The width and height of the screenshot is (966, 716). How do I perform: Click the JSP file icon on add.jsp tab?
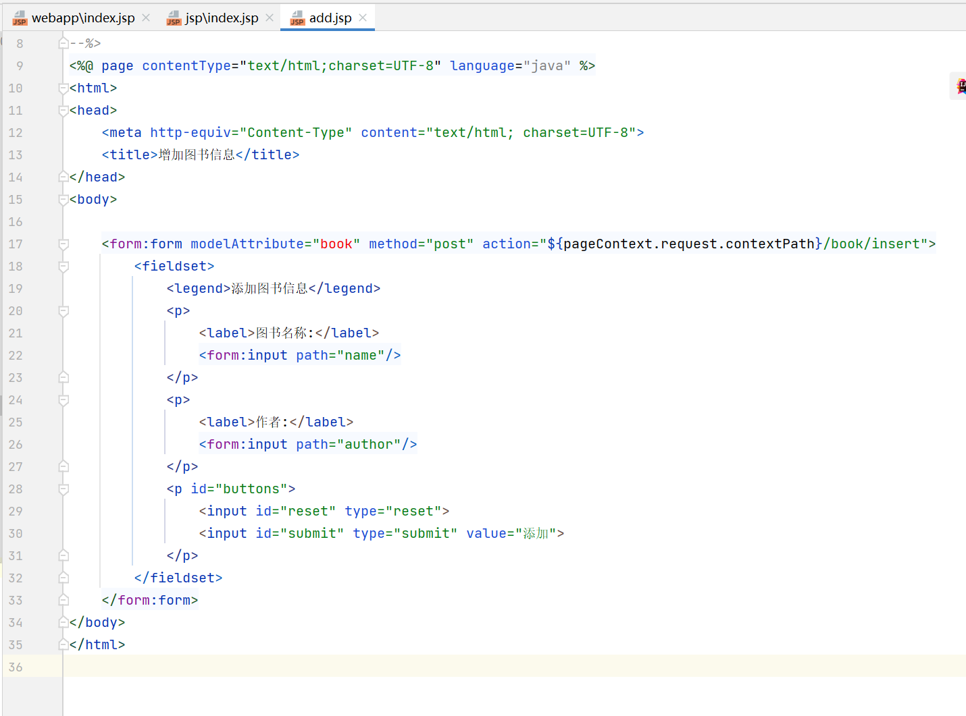point(297,18)
